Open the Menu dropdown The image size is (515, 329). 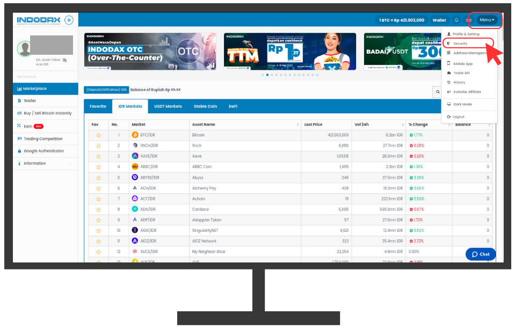tap(487, 20)
